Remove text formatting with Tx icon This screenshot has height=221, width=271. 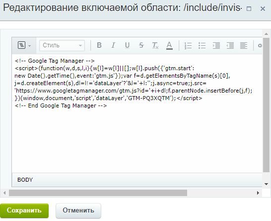(x=155, y=45)
